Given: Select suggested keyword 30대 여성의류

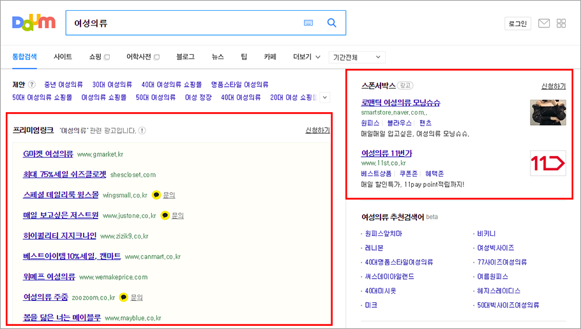Looking at the screenshot, I should 112,85.
